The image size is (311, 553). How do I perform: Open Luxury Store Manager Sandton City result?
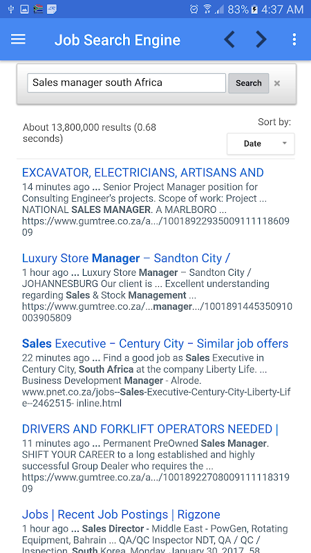[x=126, y=258]
